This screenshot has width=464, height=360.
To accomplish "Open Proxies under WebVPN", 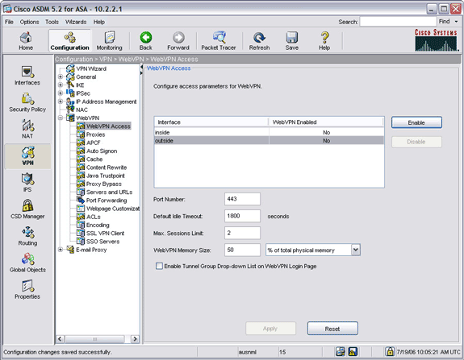I will 95,134.
